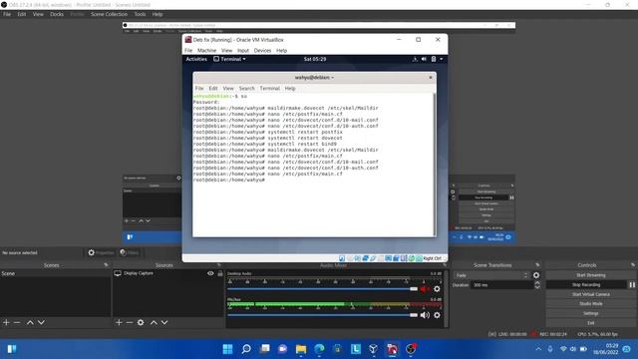Screen dimensions: 638x359
Task: Pause the recording in Controls
Action: click(632, 285)
